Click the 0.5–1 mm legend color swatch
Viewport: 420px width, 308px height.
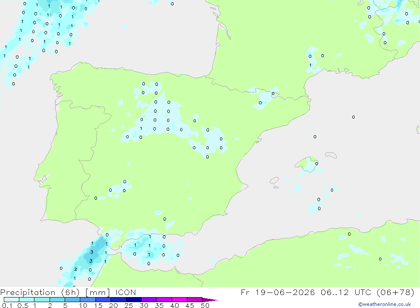pyautogui.click(x=27, y=300)
